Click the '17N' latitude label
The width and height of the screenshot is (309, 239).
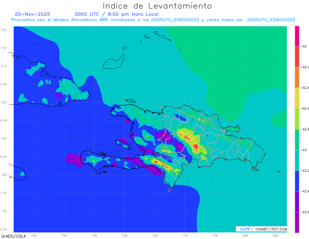tap(4, 211)
